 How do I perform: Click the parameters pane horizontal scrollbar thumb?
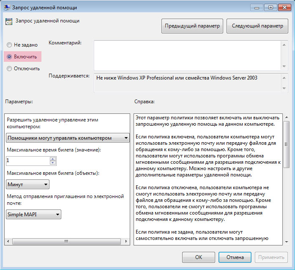(x=66, y=241)
